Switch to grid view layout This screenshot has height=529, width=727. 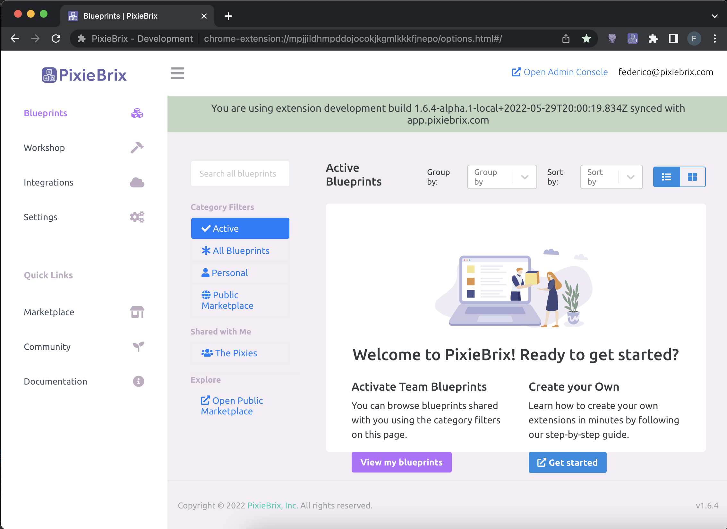pos(692,177)
